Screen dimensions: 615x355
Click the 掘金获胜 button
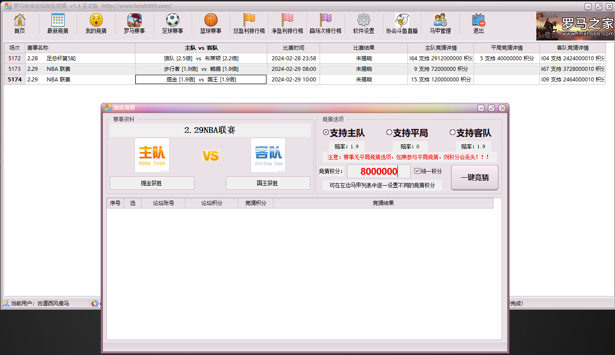152,183
